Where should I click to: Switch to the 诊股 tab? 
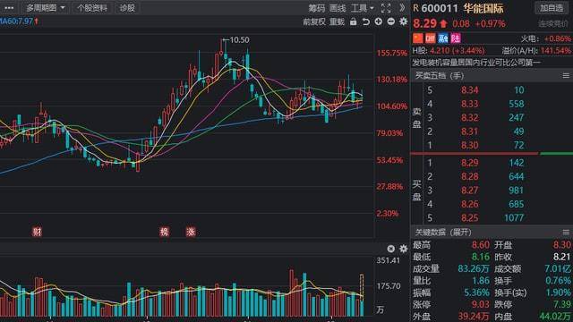[x=127, y=8]
